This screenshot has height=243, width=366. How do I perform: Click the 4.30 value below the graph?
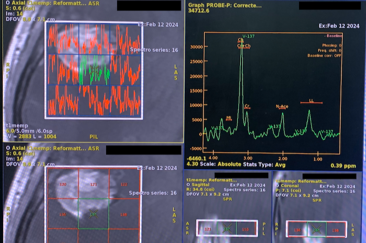tap(192, 164)
